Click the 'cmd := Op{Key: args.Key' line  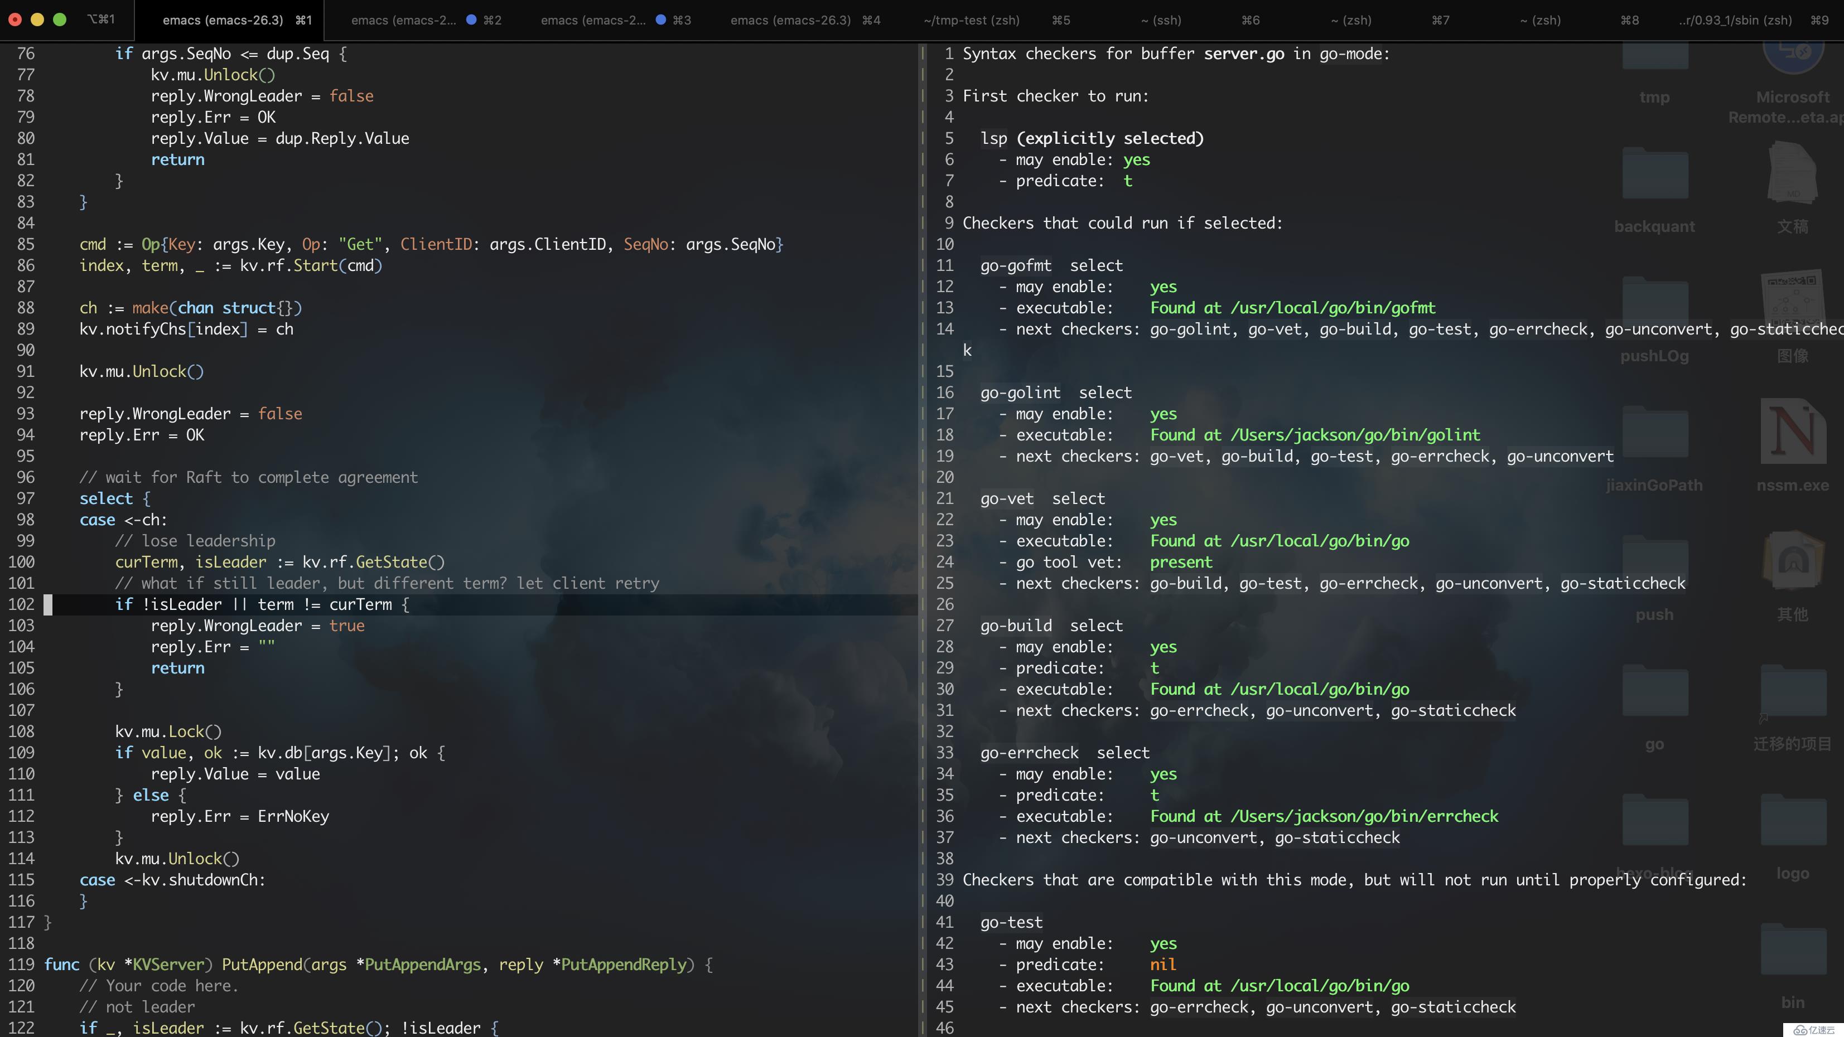[x=432, y=245]
